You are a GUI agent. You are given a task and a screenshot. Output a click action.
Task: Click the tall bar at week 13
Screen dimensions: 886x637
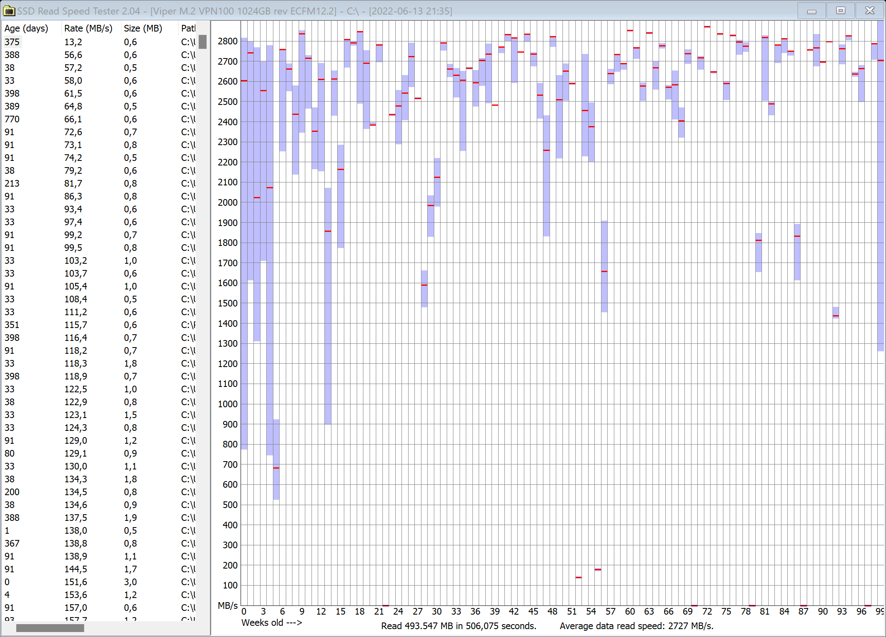(x=328, y=307)
